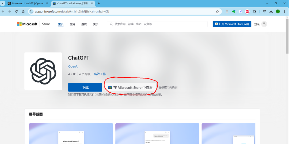The height and width of the screenshot is (144, 289).
Task: View site information in address bar
Action: tap(31, 12)
